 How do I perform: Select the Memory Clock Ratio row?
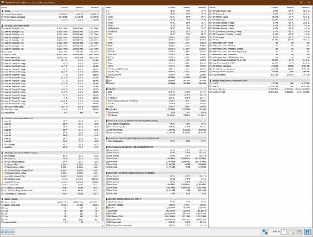pyautogui.click(x=51, y=205)
